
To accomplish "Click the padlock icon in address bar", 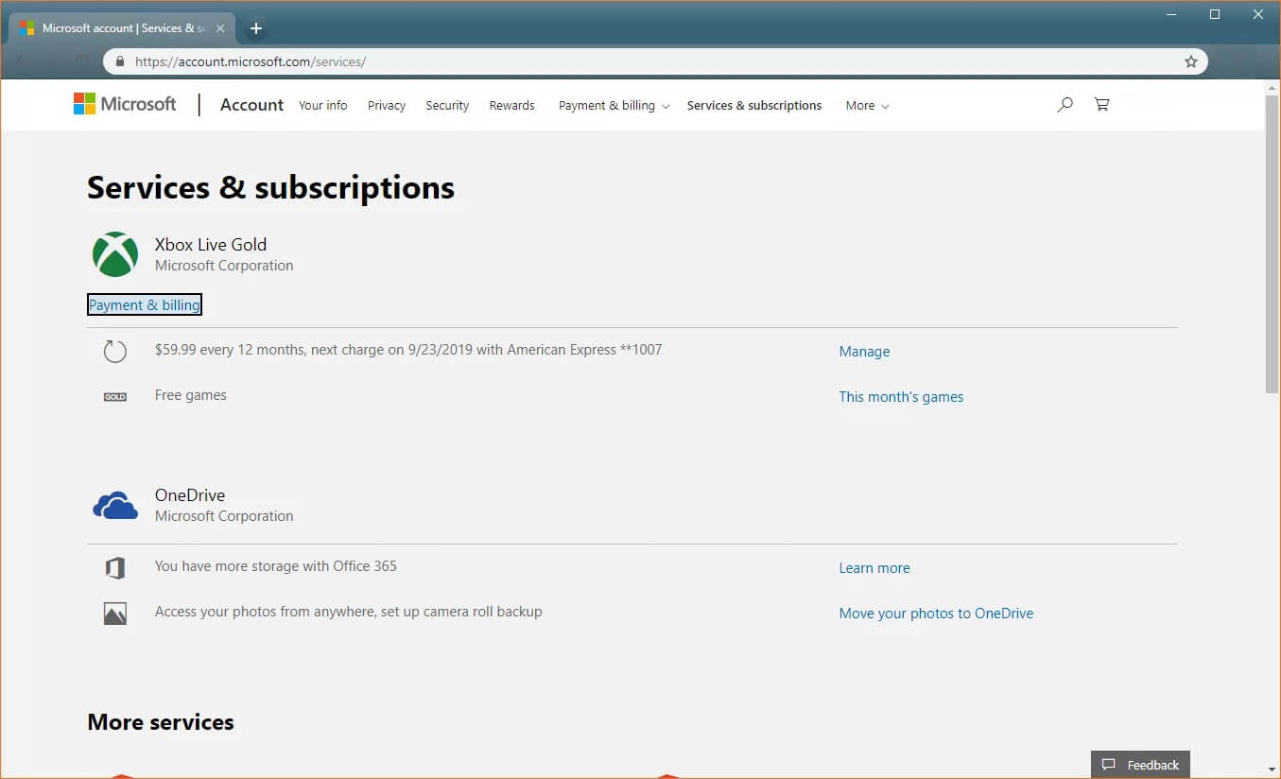I will (119, 61).
